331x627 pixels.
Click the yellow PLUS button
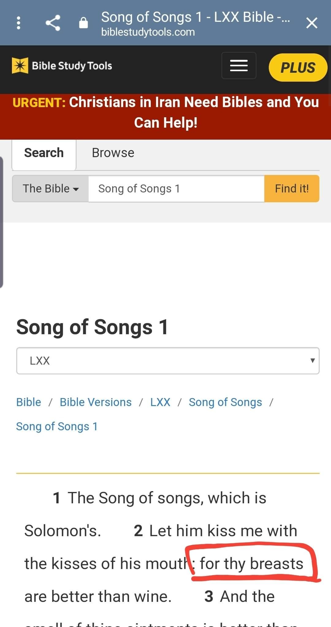click(x=298, y=68)
